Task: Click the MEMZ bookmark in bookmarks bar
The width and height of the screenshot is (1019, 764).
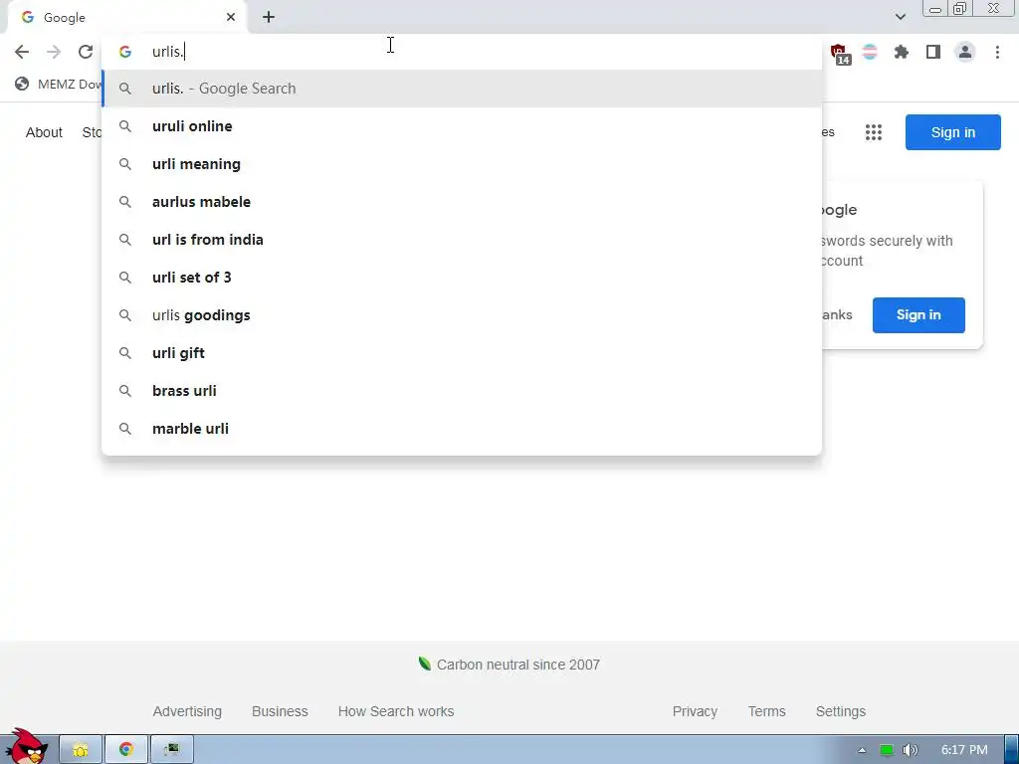Action: point(59,84)
